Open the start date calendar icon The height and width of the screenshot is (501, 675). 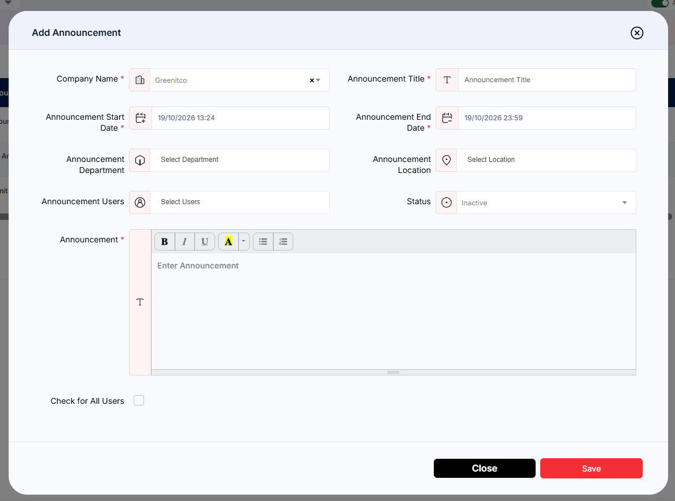tap(141, 118)
